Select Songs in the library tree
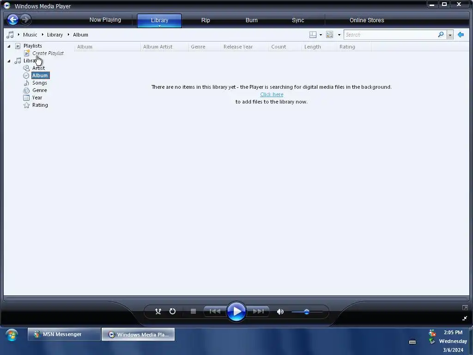This screenshot has height=355, width=473. (x=40, y=83)
